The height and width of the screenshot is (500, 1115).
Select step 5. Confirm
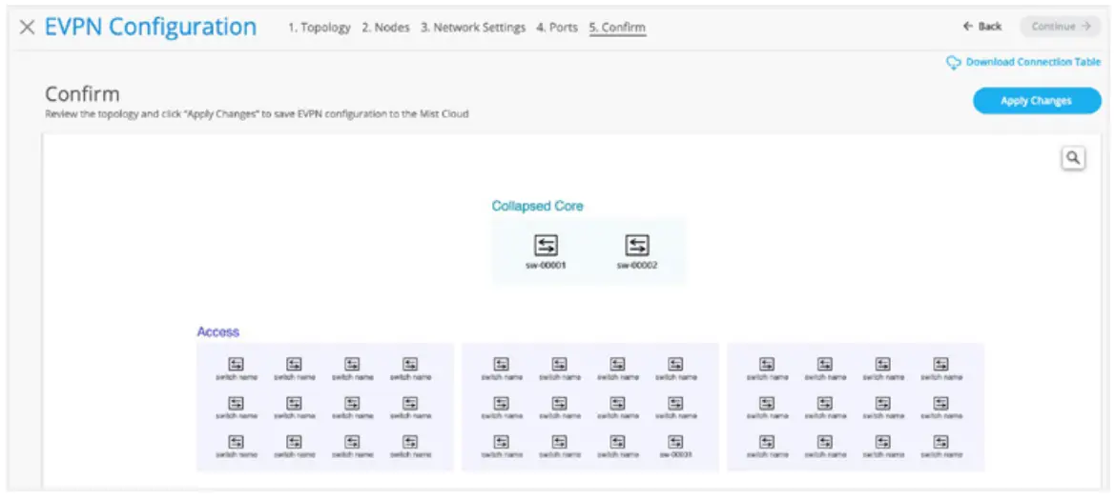pos(617,28)
